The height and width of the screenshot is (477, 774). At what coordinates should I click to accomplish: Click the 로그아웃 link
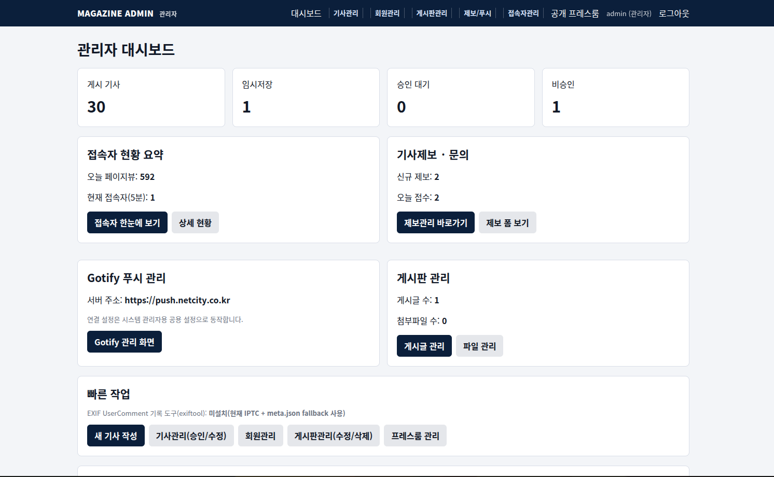(x=673, y=13)
